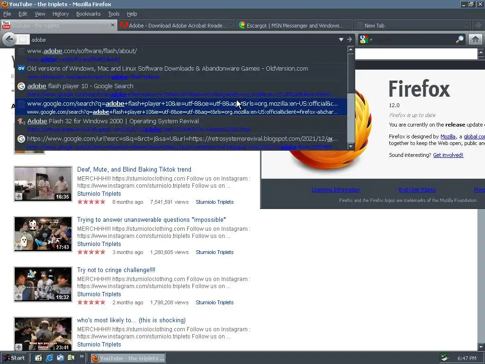
Task: Select www.adobe.com/software/flash/about suggestion
Action: [181, 55]
